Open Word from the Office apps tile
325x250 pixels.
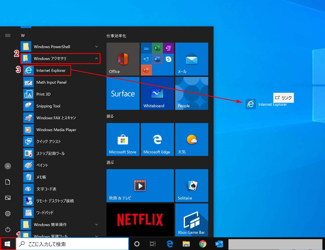pyautogui.click(x=157, y=59)
